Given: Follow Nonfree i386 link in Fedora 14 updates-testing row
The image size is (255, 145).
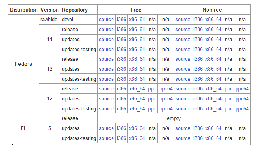Looking at the screenshot, I should tap(198, 49).
